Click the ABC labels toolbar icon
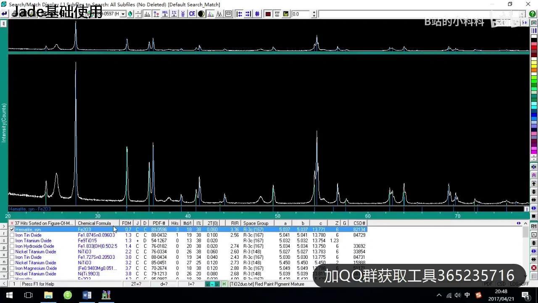 tap(183, 13)
